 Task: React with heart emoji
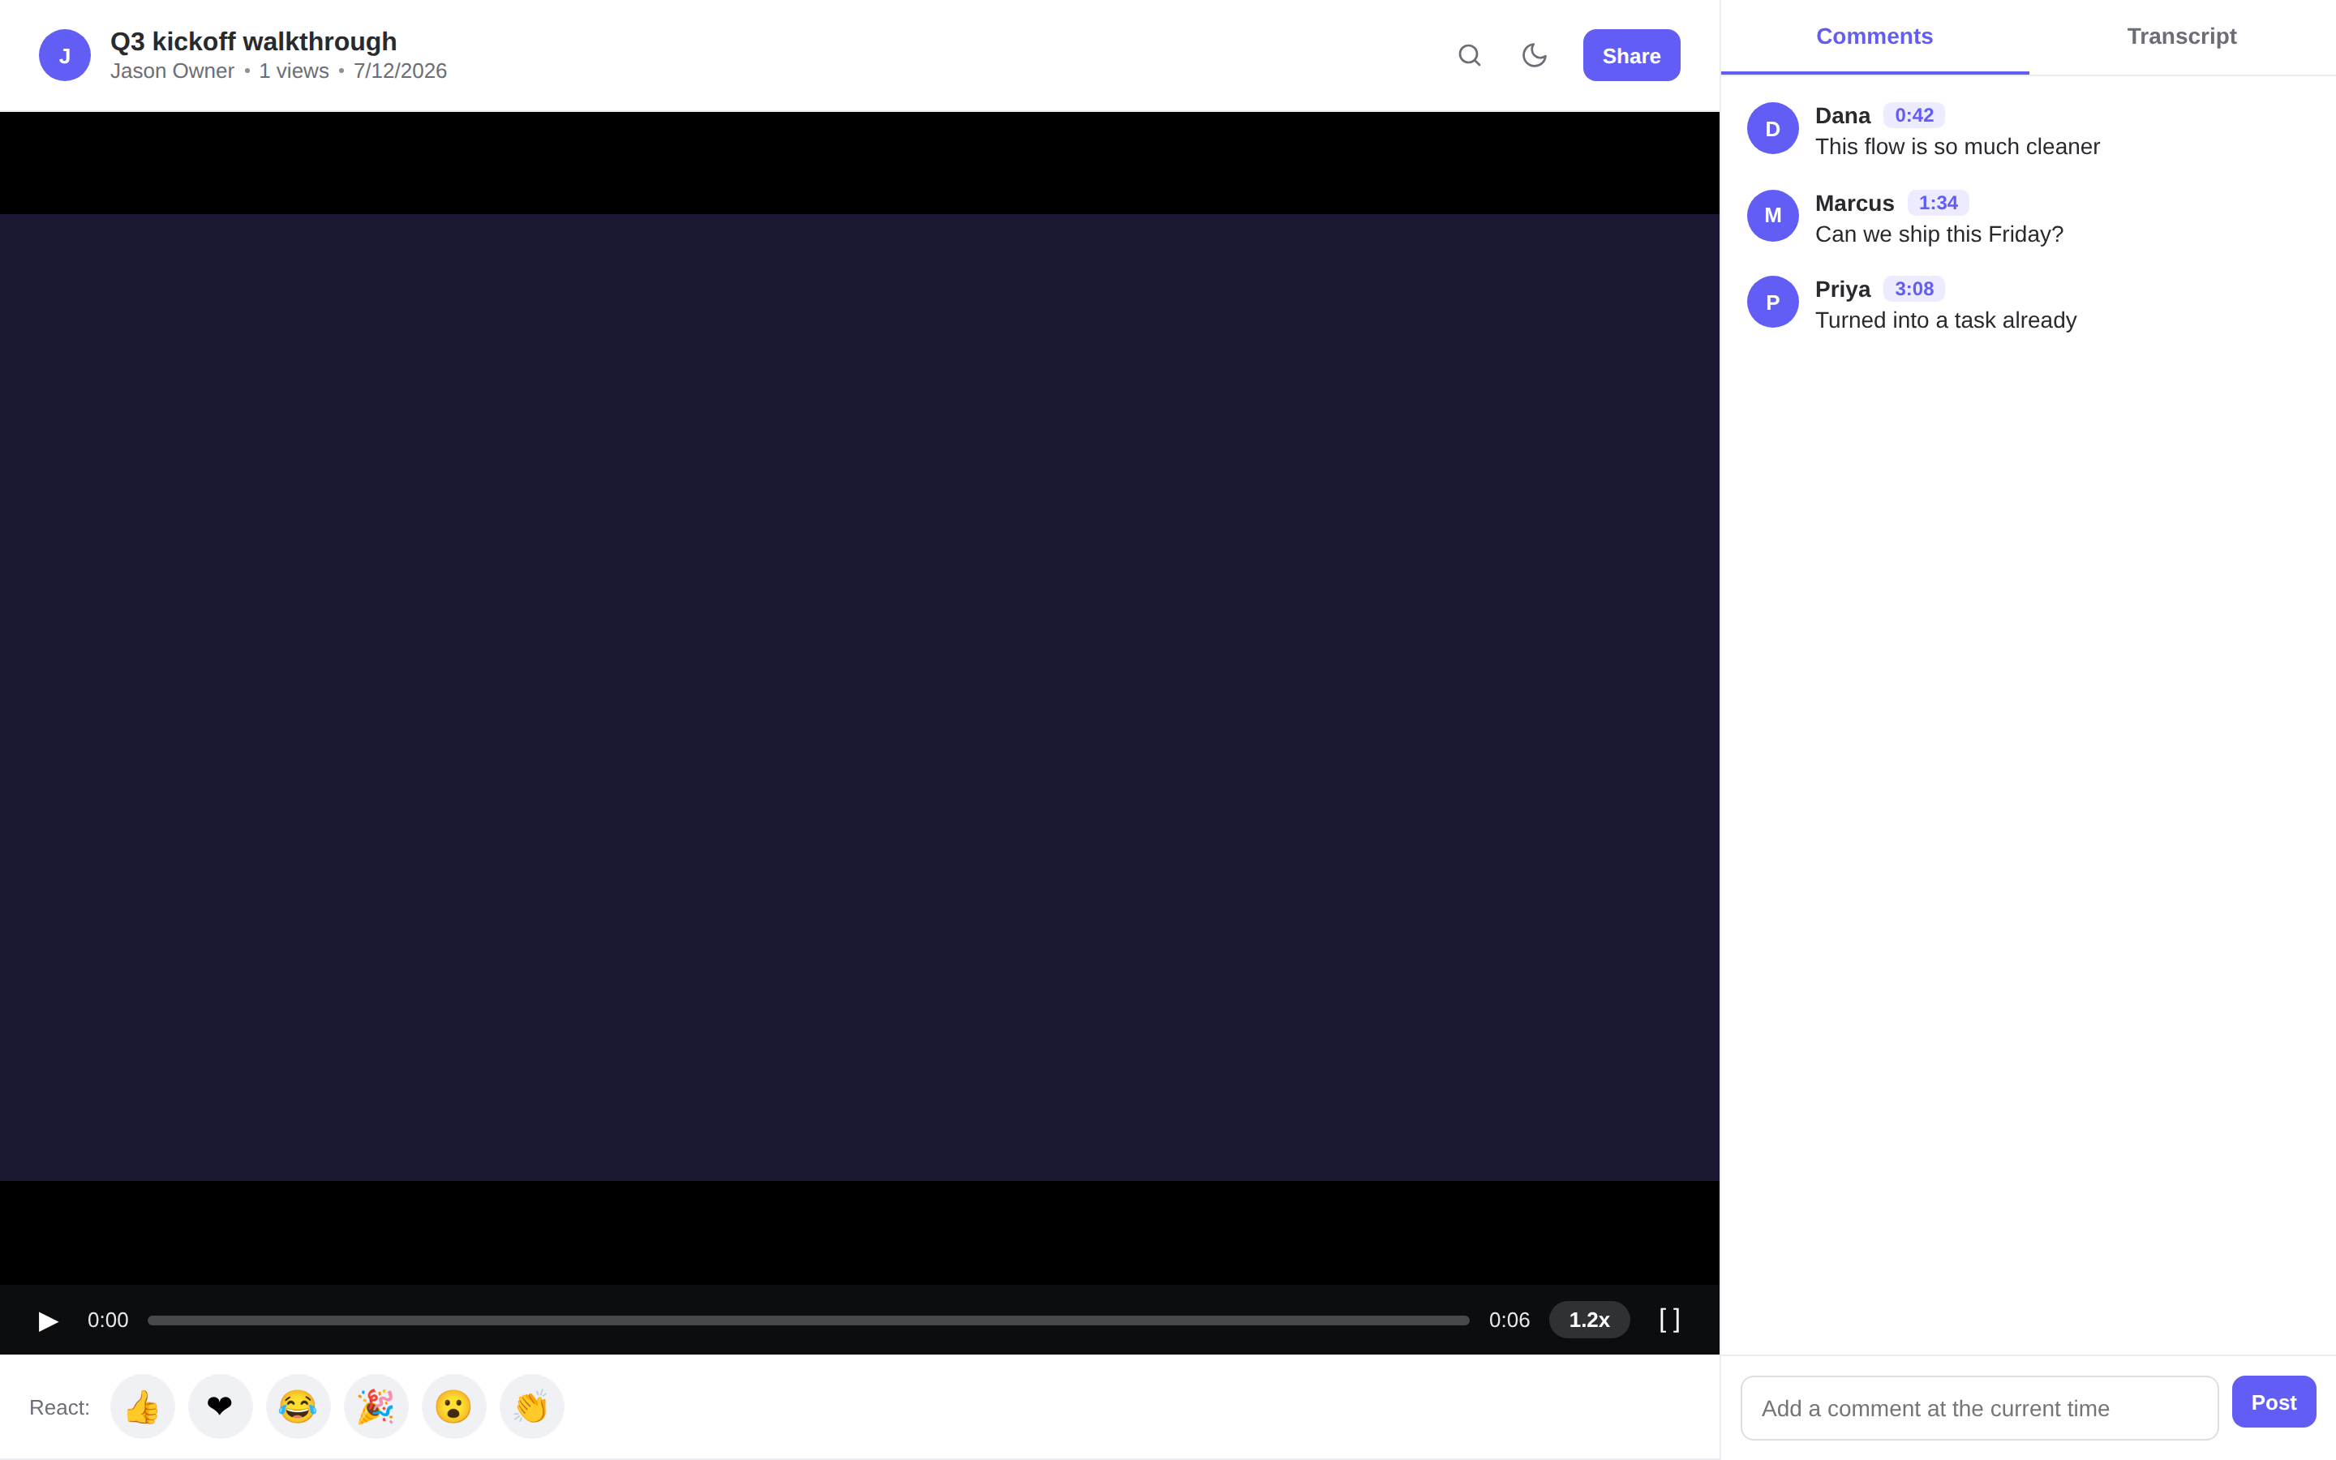tap(220, 1407)
